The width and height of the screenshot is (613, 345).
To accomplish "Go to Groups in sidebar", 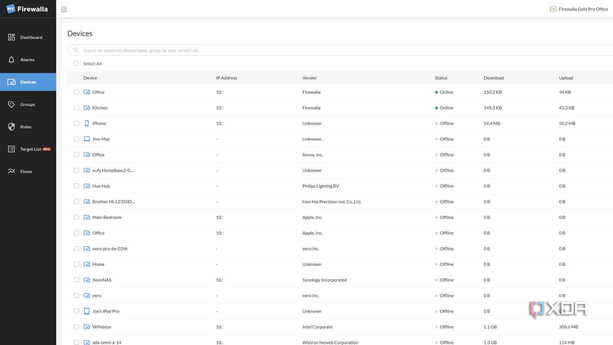I will [28, 105].
